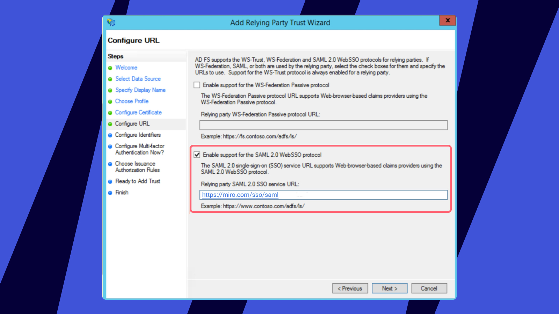Click green bullet beside Configure URL
Screen dimensions: 559x314
click(110, 124)
